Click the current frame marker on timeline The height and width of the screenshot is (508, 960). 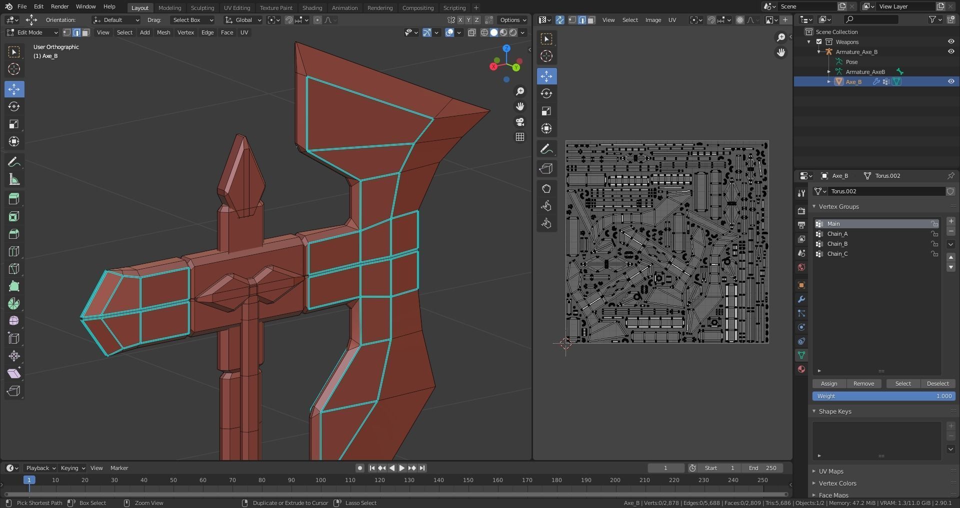[29, 480]
